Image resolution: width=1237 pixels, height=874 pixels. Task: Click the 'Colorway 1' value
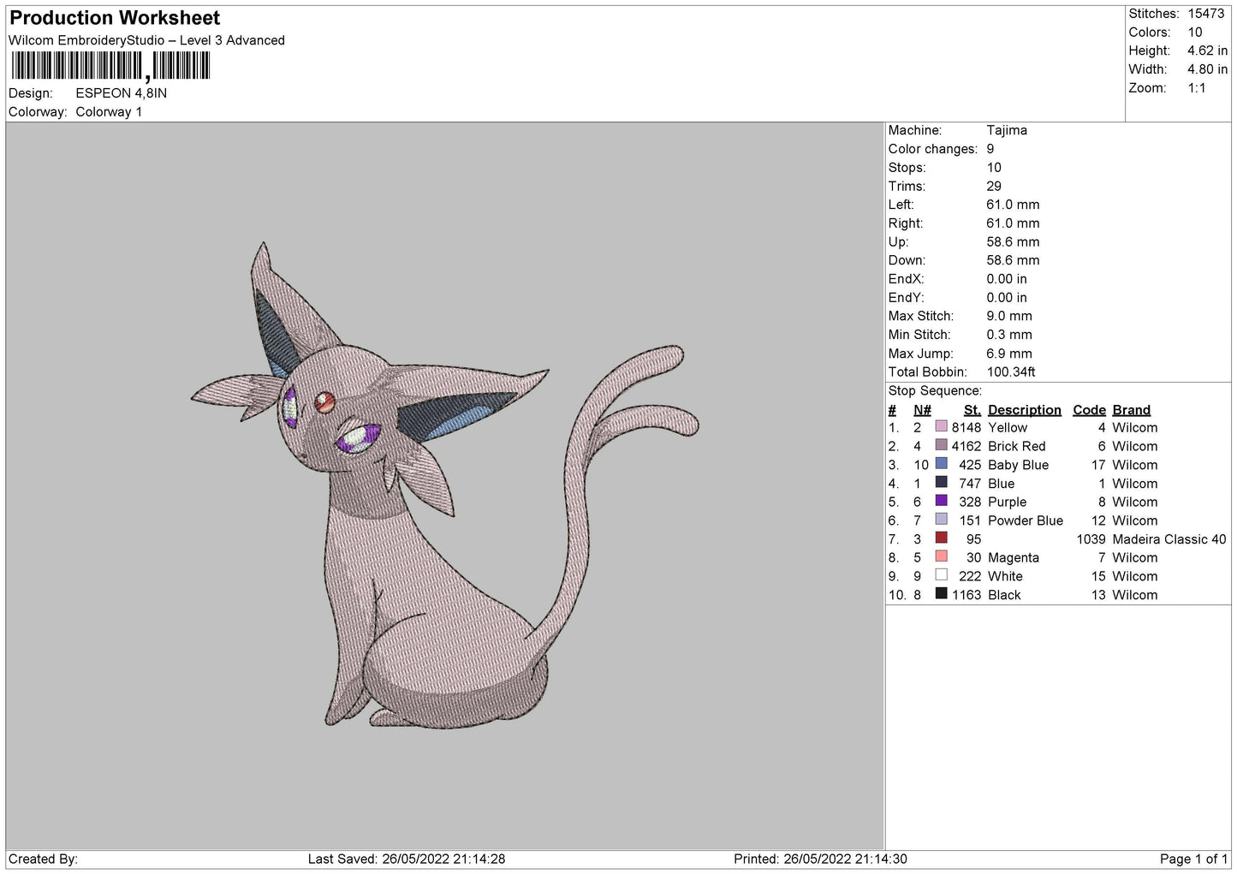109,112
